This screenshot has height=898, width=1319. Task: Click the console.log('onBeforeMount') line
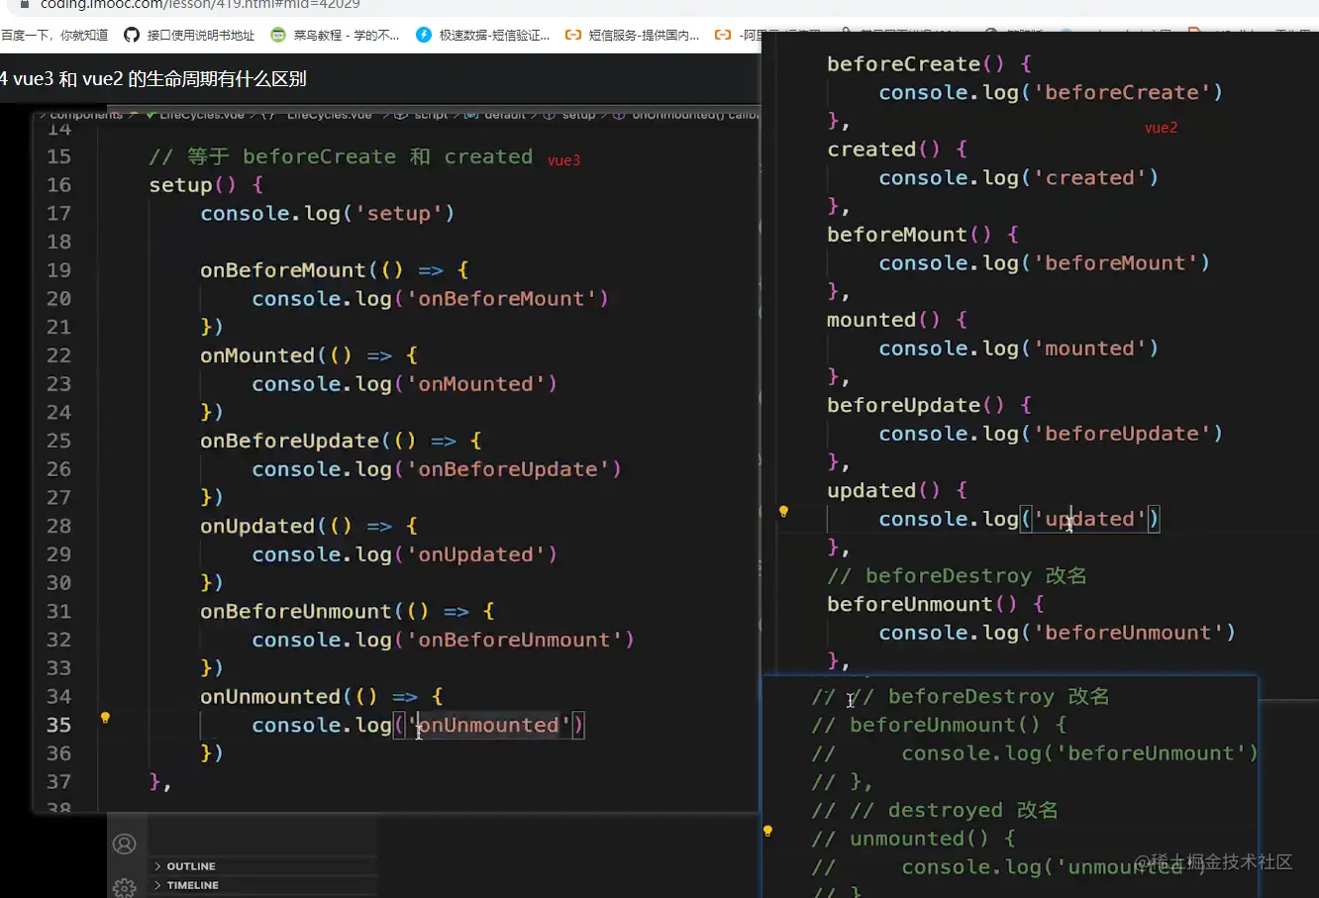pos(431,299)
